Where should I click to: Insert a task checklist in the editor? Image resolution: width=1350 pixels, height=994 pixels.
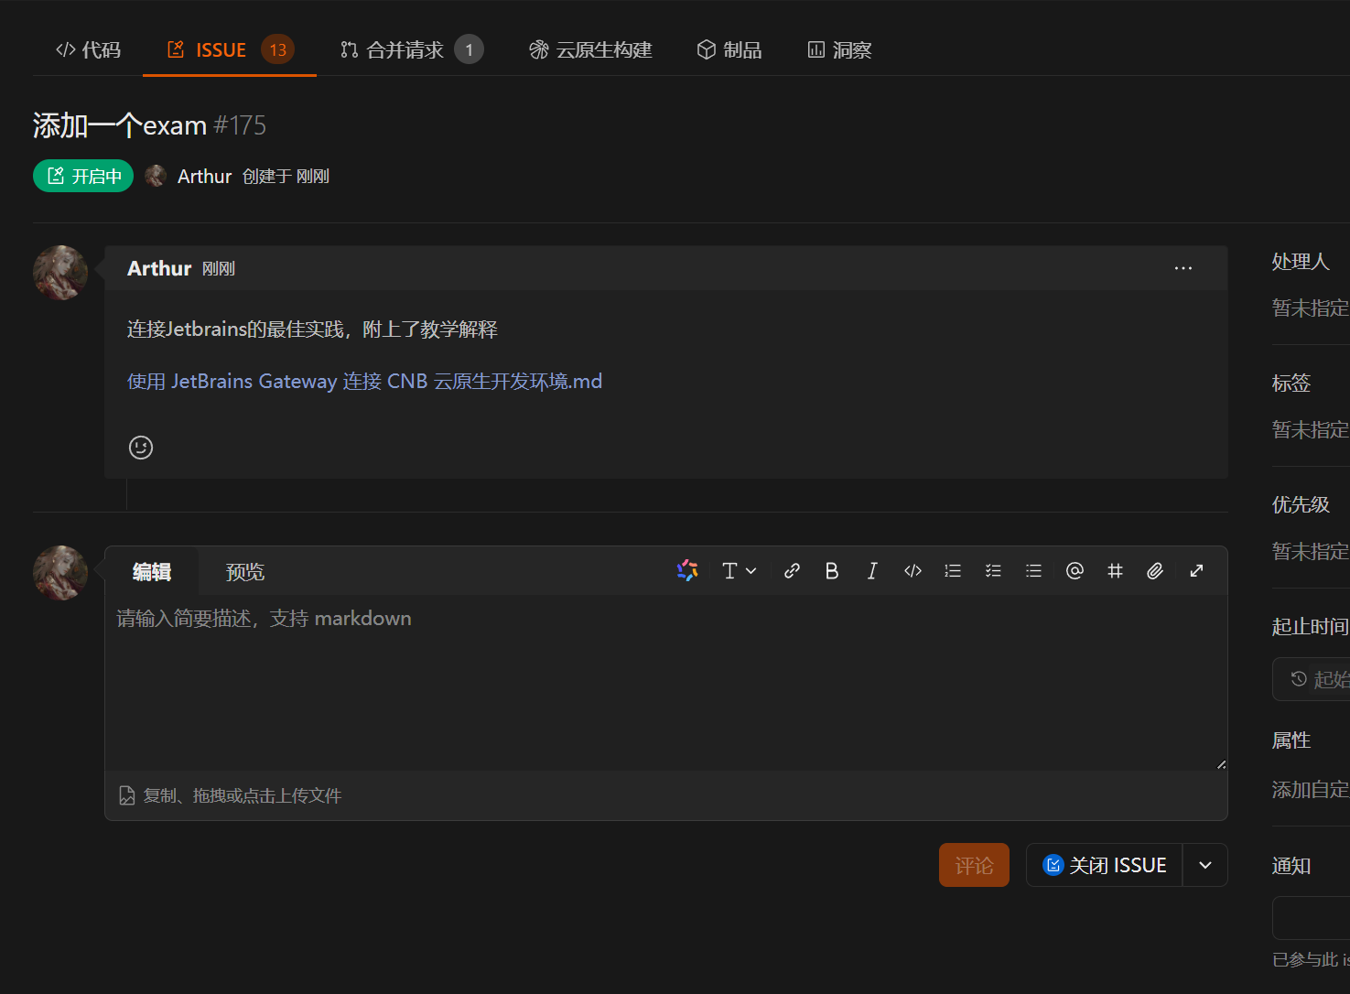click(x=993, y=571)
